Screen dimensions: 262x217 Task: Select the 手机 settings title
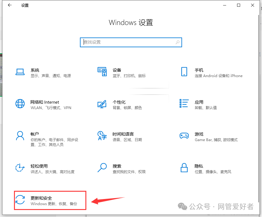199,70
